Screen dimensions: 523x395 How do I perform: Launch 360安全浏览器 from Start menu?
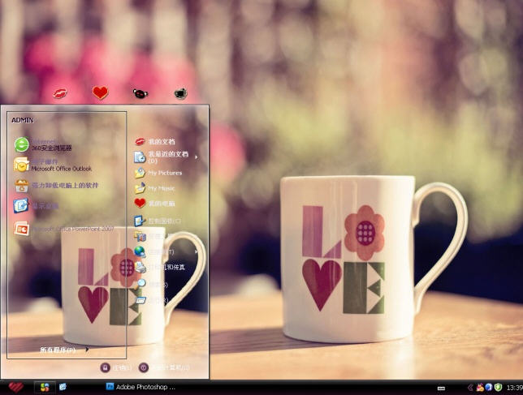point(43,145)
